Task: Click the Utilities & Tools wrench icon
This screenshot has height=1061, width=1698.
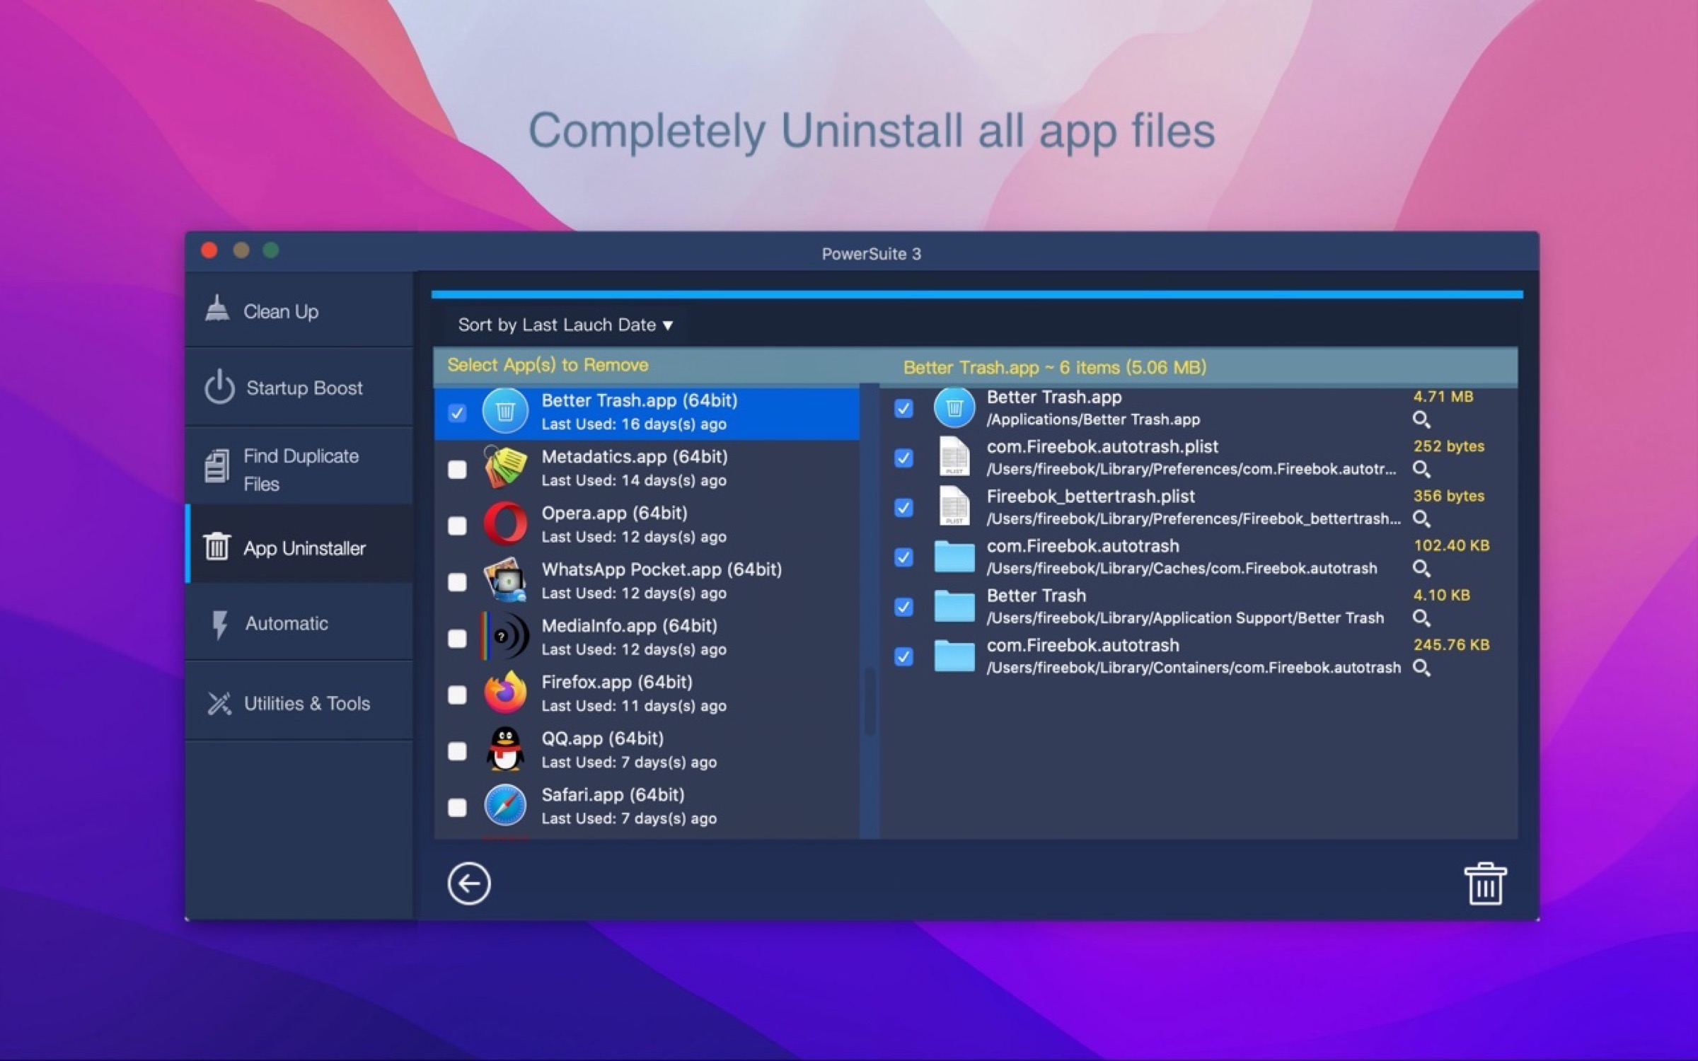Action: 219,703
